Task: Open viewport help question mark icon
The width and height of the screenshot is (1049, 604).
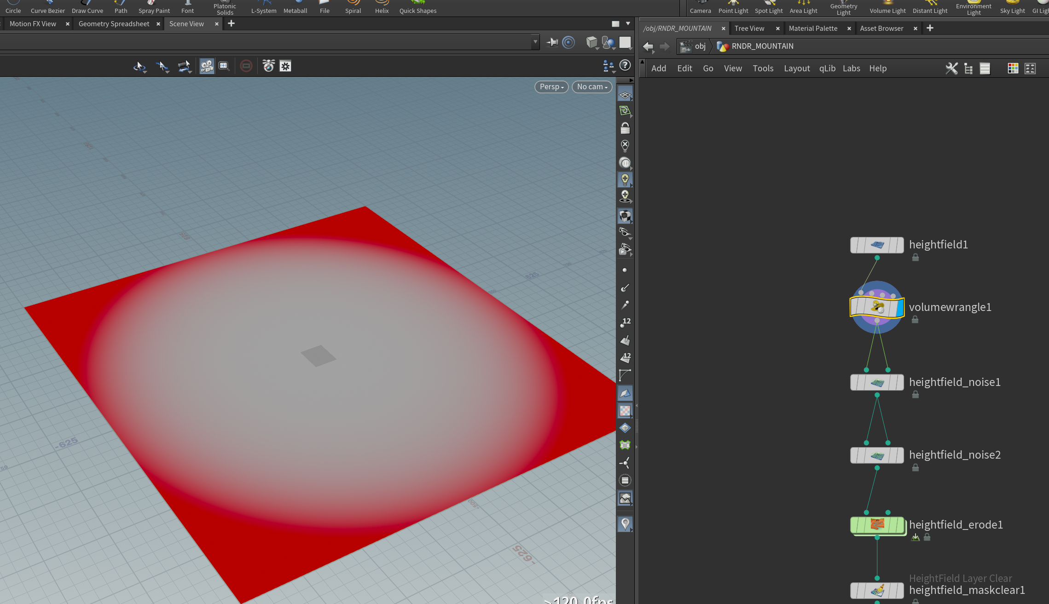Action: (x=625, y=65)
